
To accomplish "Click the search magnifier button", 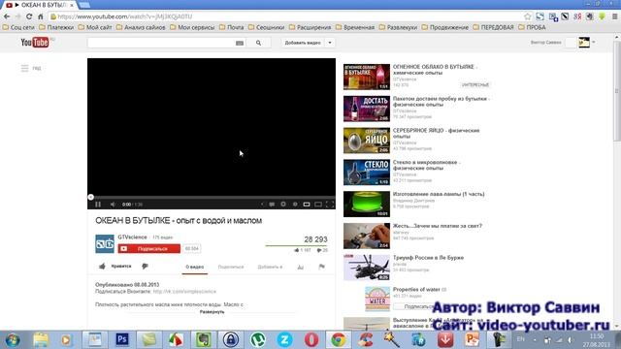I will [x=259, y=43].
